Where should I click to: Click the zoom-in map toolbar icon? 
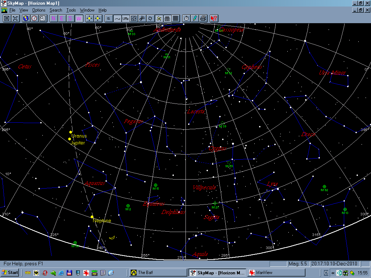point(7,18)
